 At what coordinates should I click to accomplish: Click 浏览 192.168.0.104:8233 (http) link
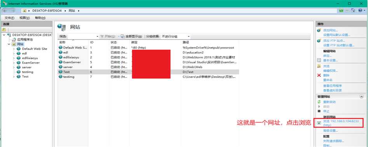[x=341, y=123]
